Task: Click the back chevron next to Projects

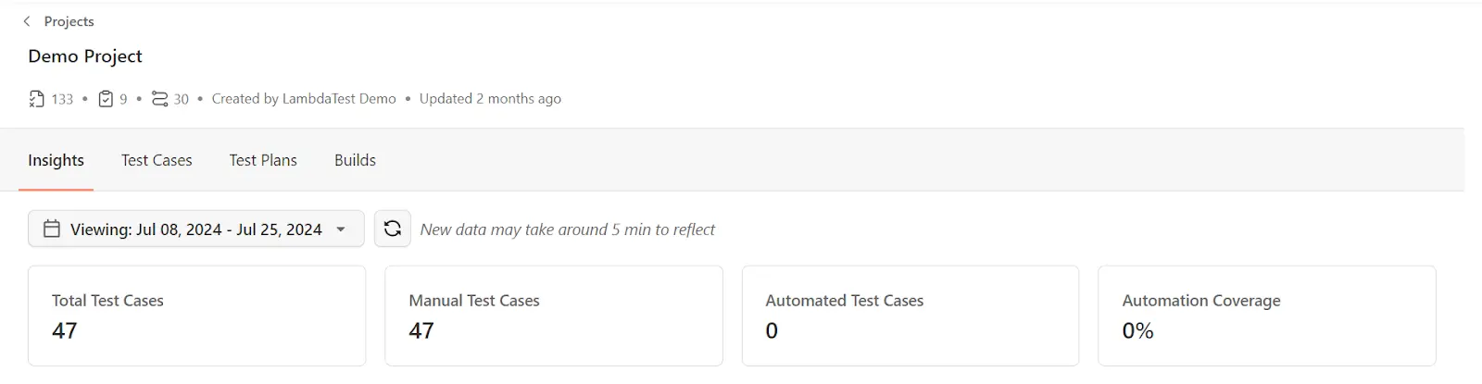Action: click(27, 21)
